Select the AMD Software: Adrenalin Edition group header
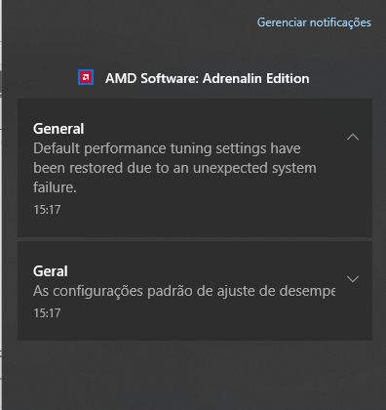 click(194, 78)
